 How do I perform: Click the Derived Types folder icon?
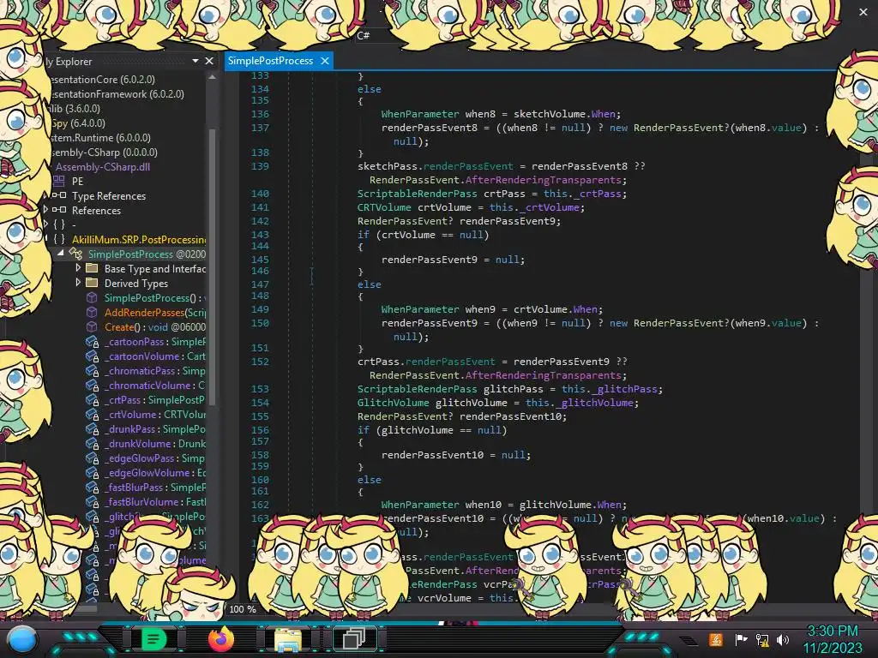(92, 283)
